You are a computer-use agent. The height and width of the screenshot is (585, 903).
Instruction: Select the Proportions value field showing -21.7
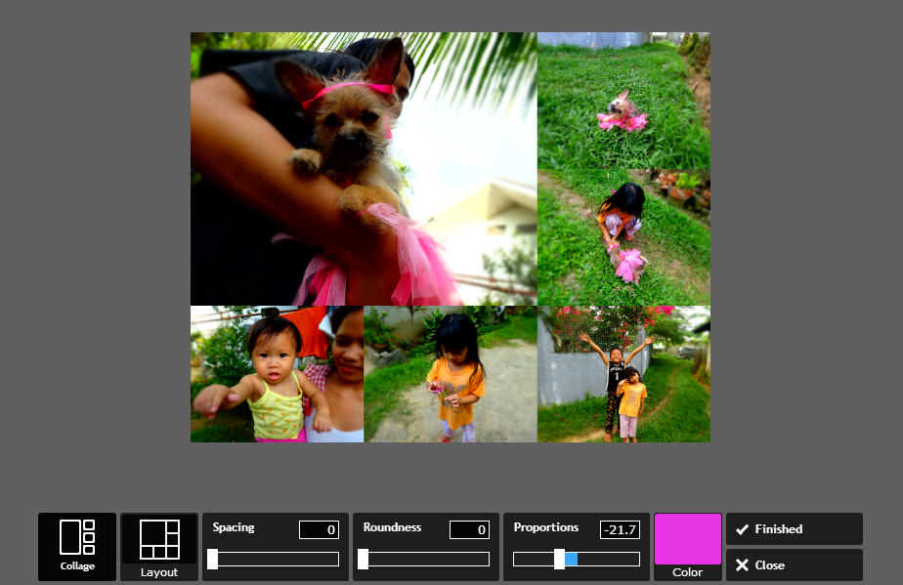tap(620, 528)
